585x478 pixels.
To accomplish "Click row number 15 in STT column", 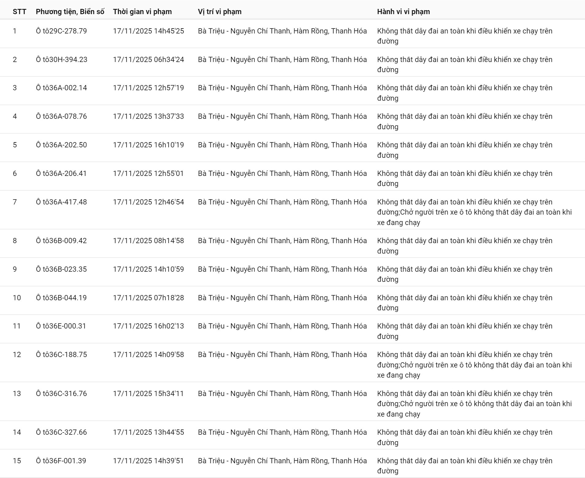I will pyautogui.click(x=17, y=461).
